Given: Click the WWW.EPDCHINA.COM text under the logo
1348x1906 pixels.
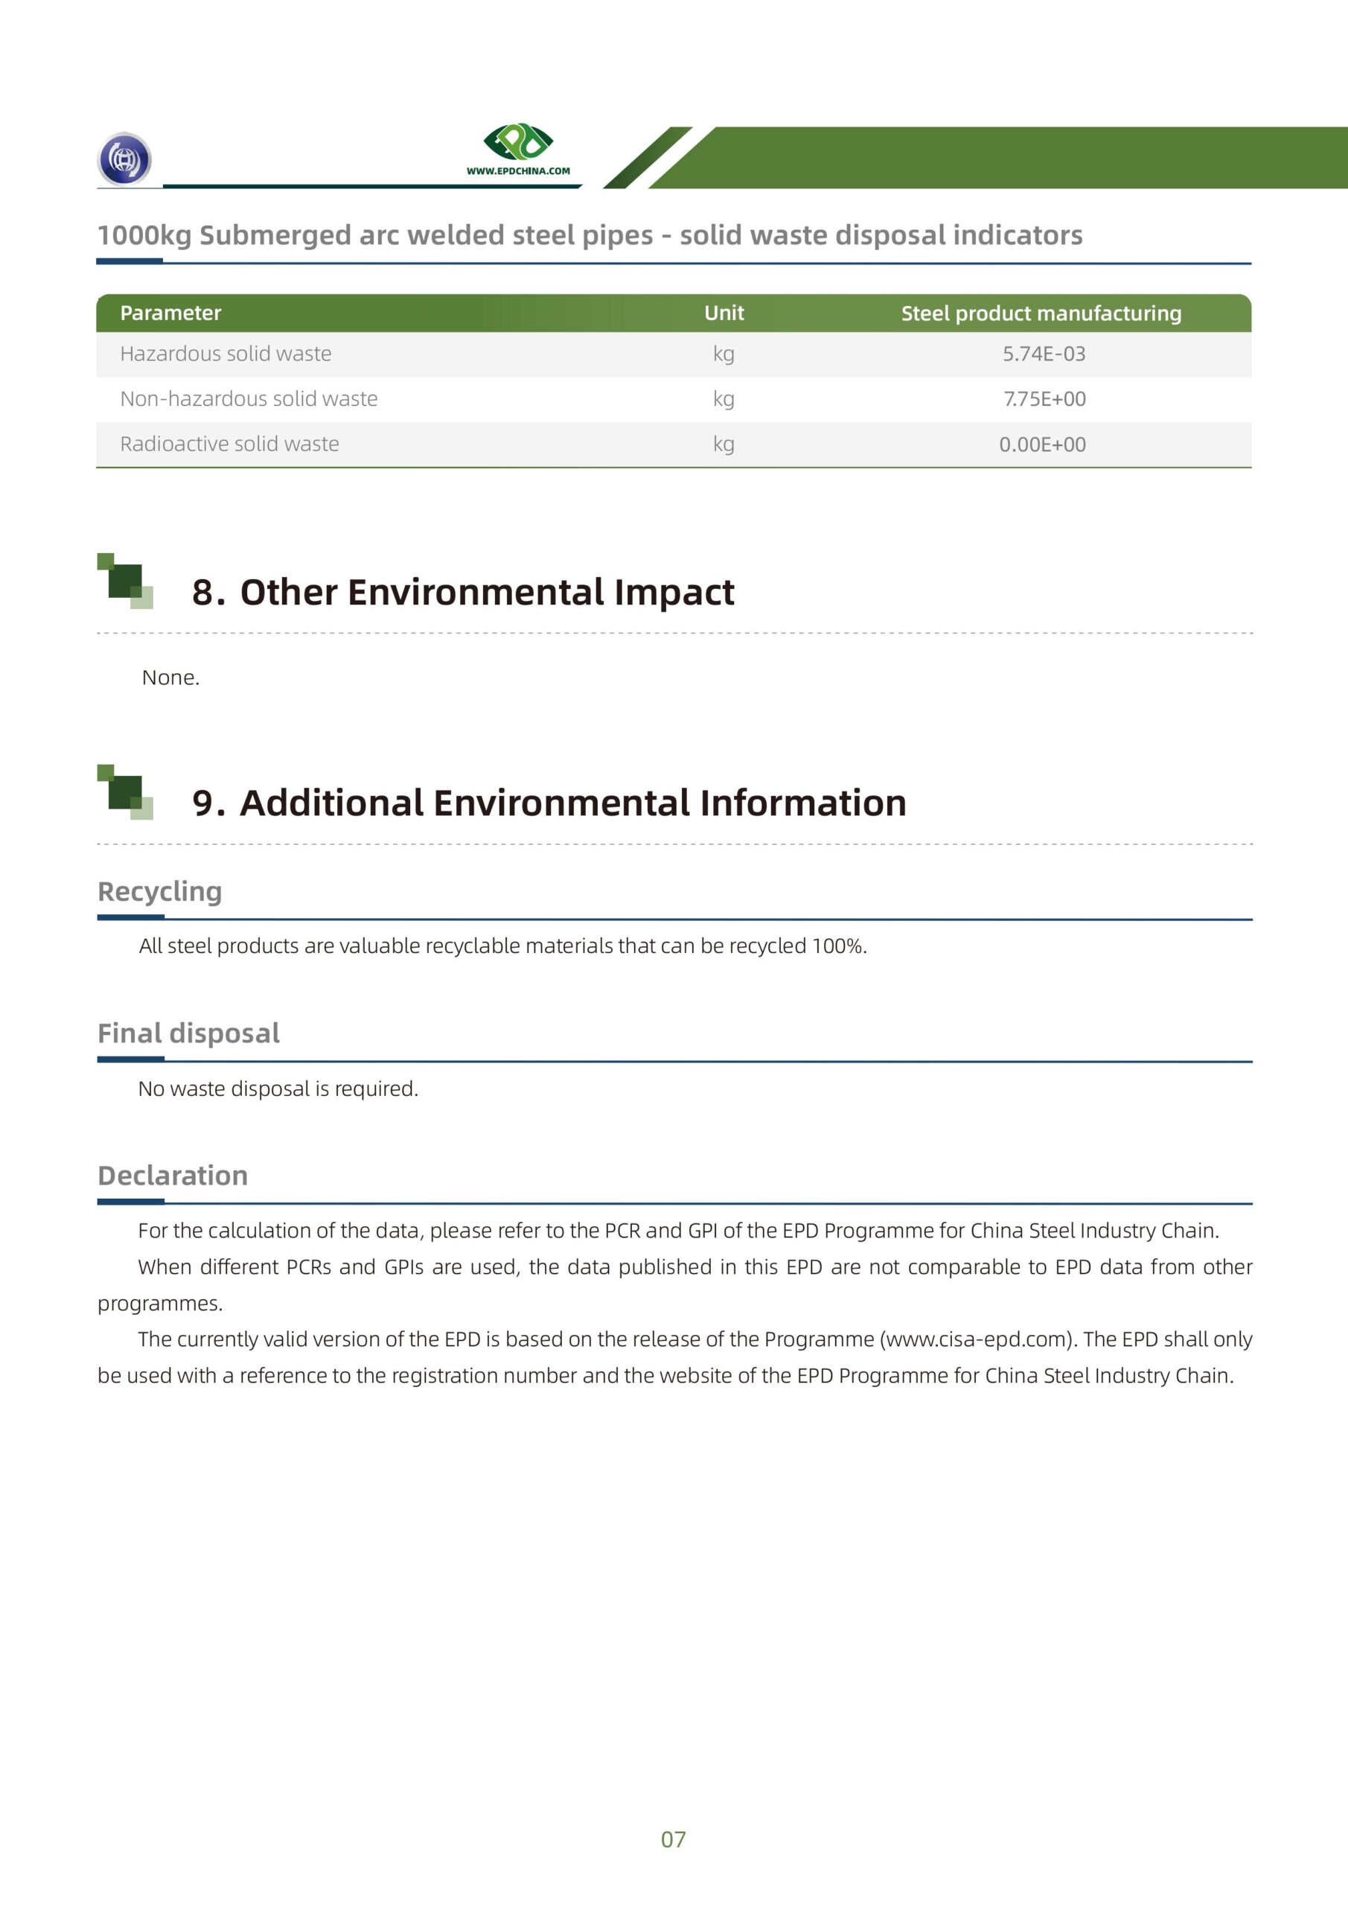Looking at the screenshot, I should 518,171.
